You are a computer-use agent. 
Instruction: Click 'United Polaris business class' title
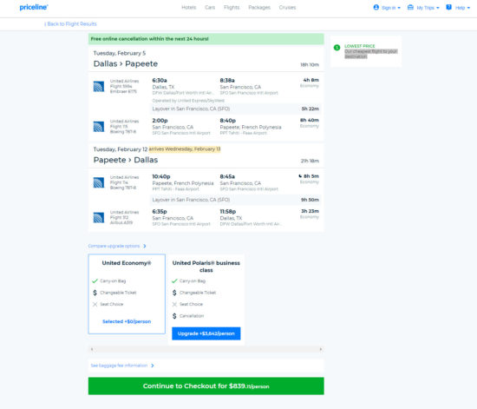(x=206, y=267)
